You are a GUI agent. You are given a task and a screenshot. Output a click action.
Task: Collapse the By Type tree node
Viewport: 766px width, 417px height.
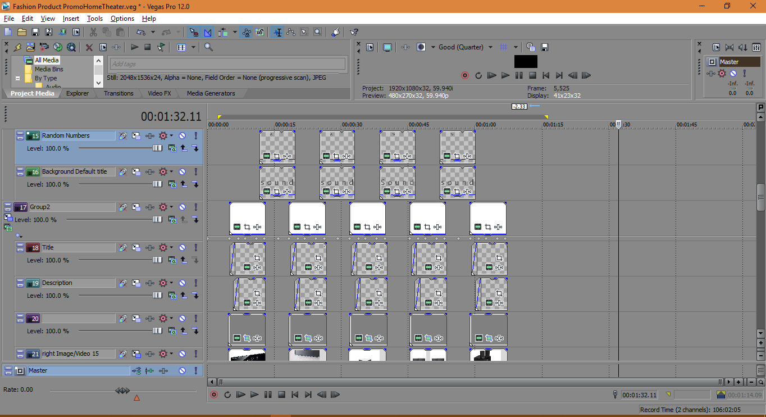17,79
